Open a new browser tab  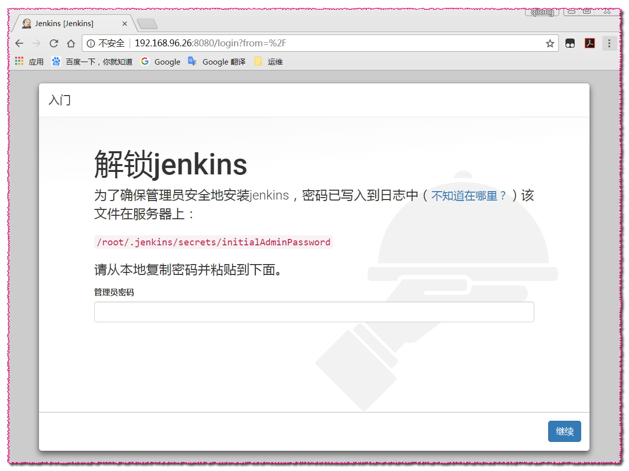147,24
